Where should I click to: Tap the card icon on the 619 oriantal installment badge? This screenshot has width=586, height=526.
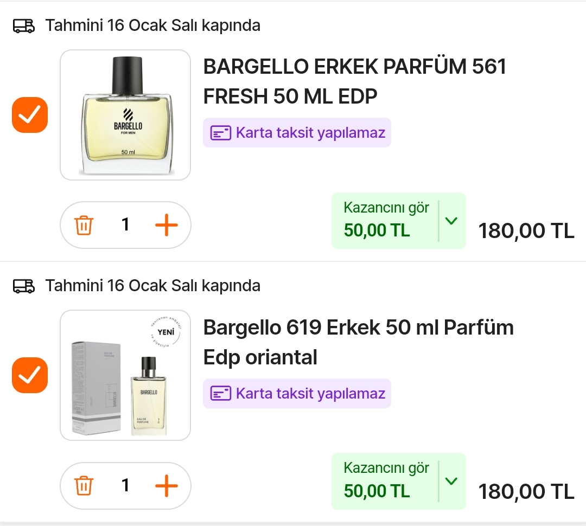pyautogui.click(x=221, y=393)
